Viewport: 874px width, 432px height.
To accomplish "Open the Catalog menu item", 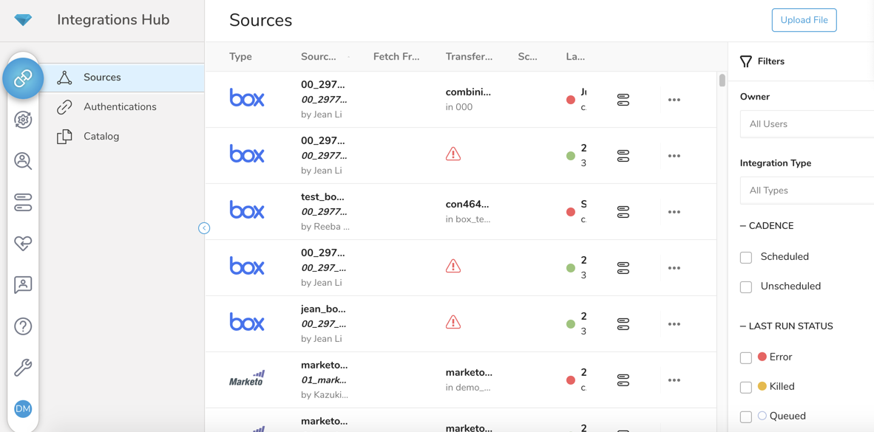I will click(x=101, y=137).
